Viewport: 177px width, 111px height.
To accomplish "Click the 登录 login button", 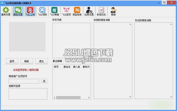I will (x=12, y=61).
